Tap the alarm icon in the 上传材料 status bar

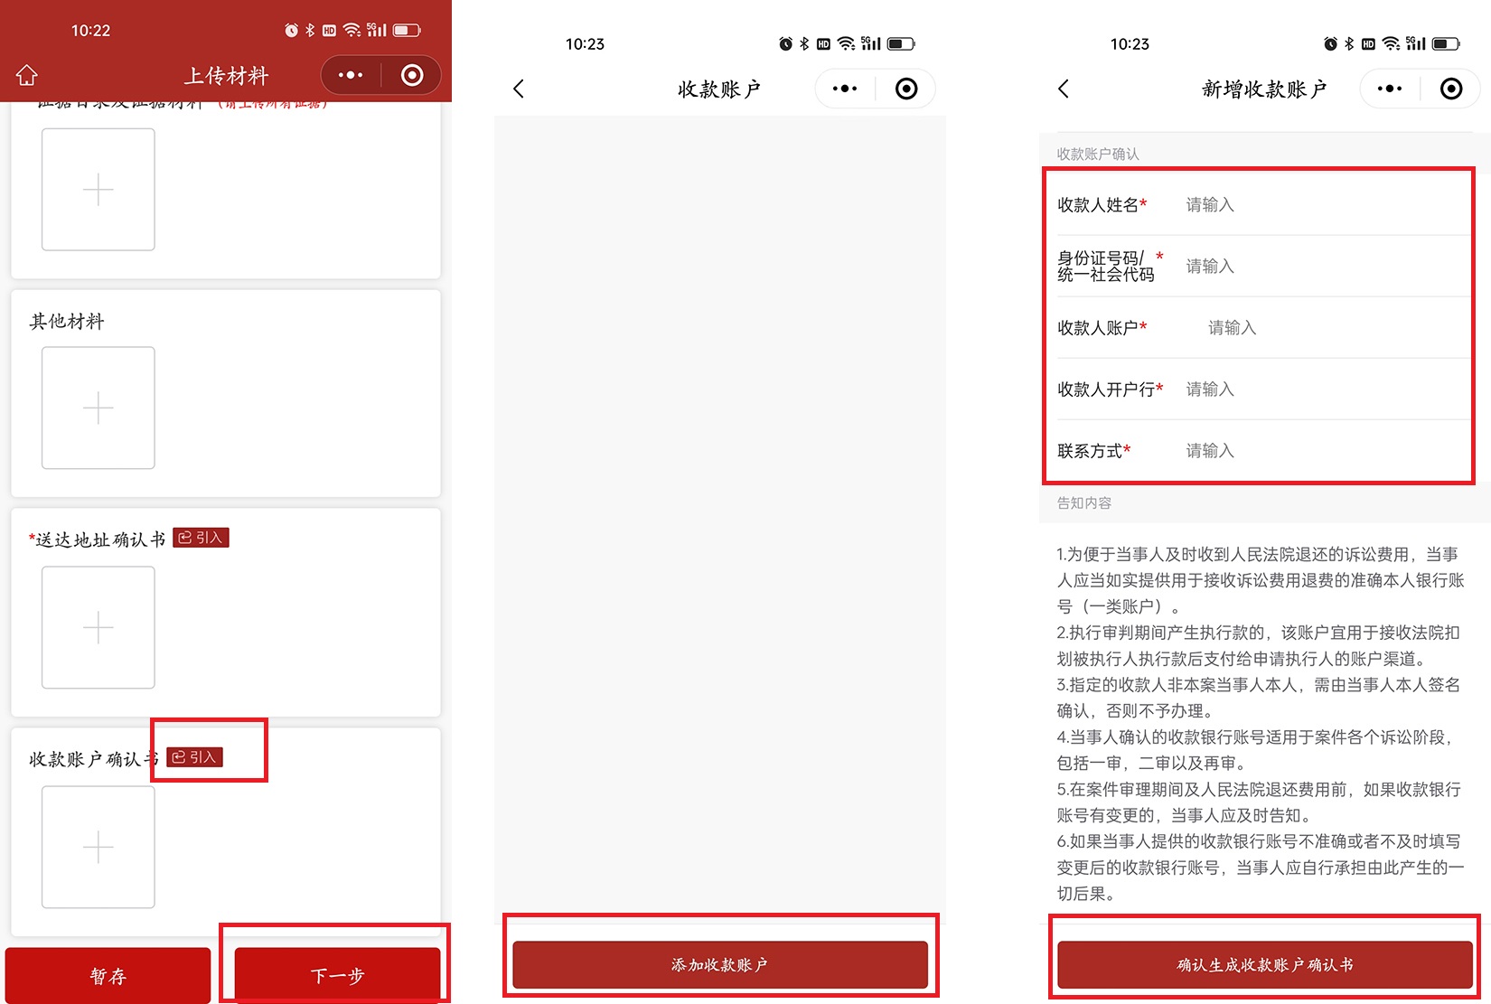(291, 31)
